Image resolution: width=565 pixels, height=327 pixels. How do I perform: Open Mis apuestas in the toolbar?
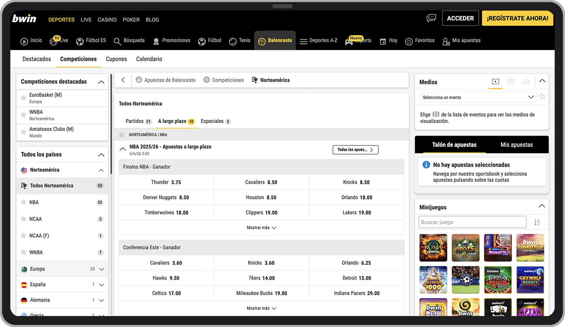pos(462,40)
